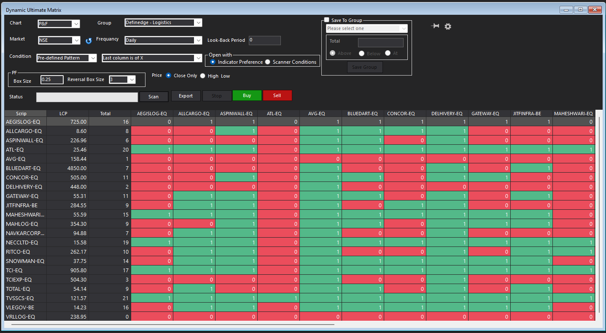Click the red Sell button
The image size is (606, 333).
point(277,95)
